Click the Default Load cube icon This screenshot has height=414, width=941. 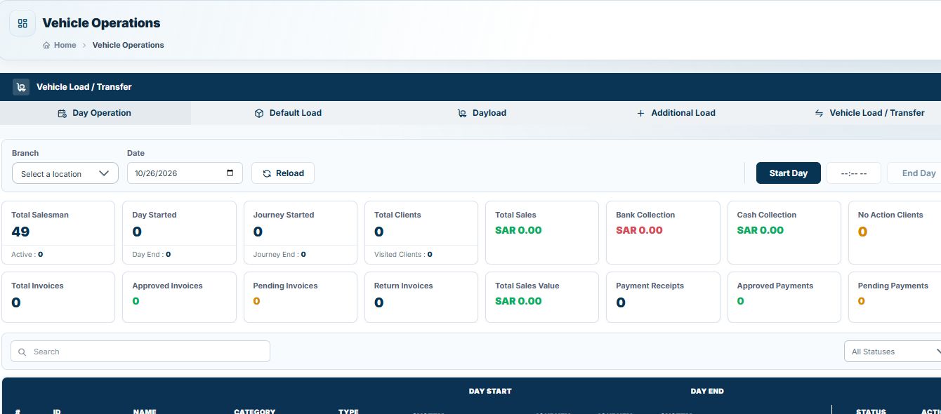tap(259, 113)
